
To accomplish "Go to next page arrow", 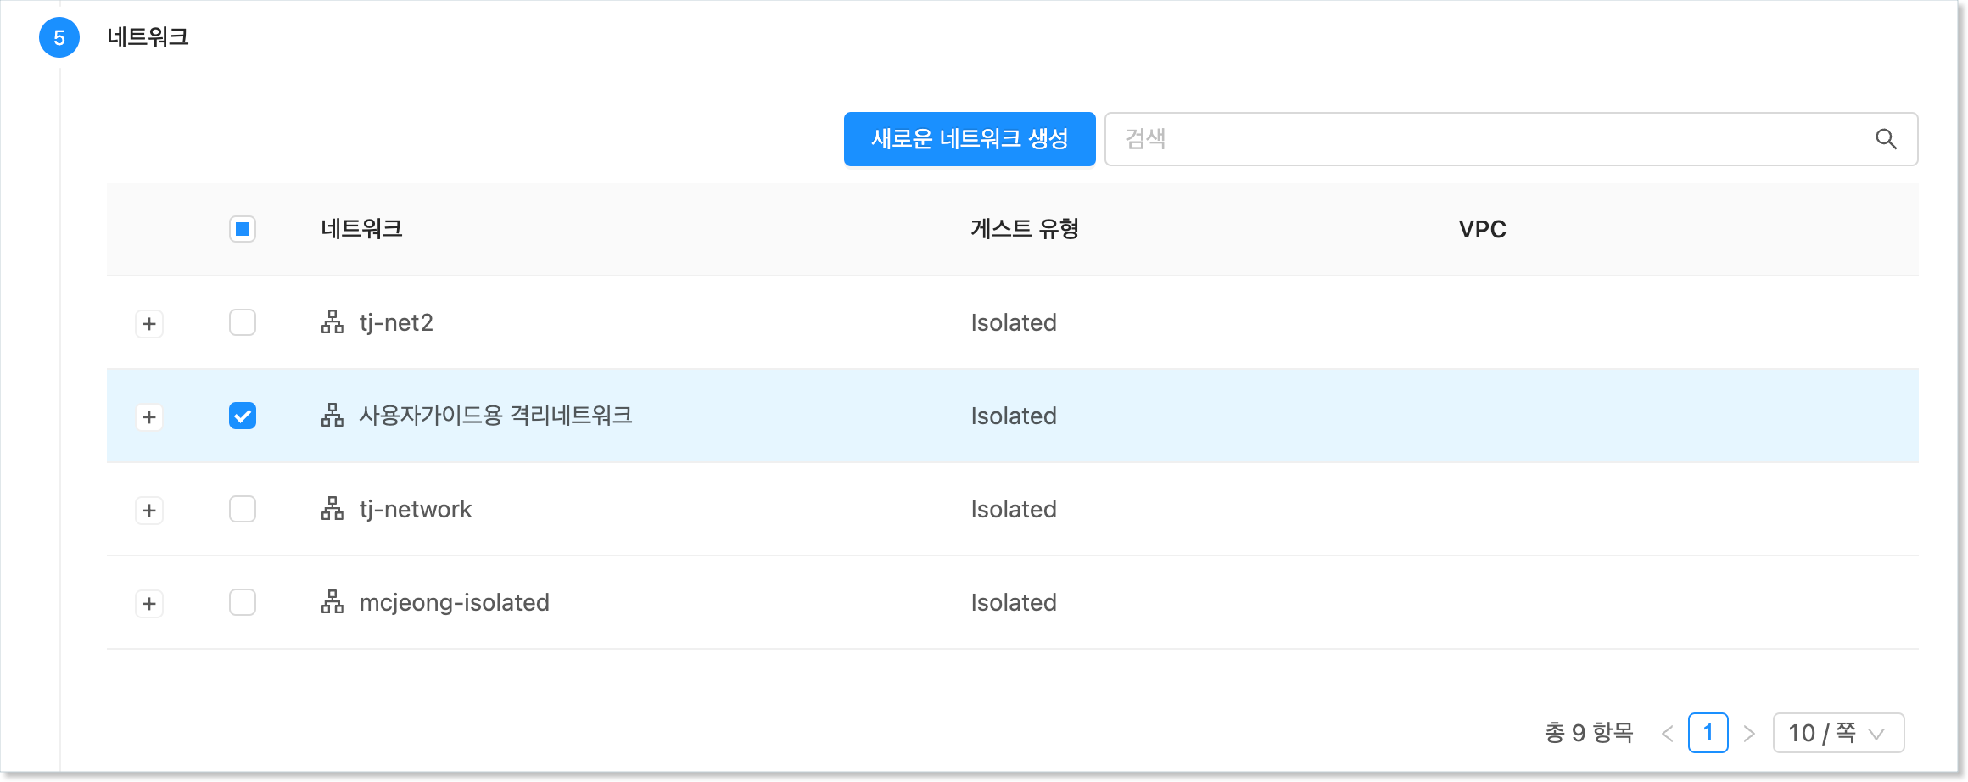I will 1748,734.
